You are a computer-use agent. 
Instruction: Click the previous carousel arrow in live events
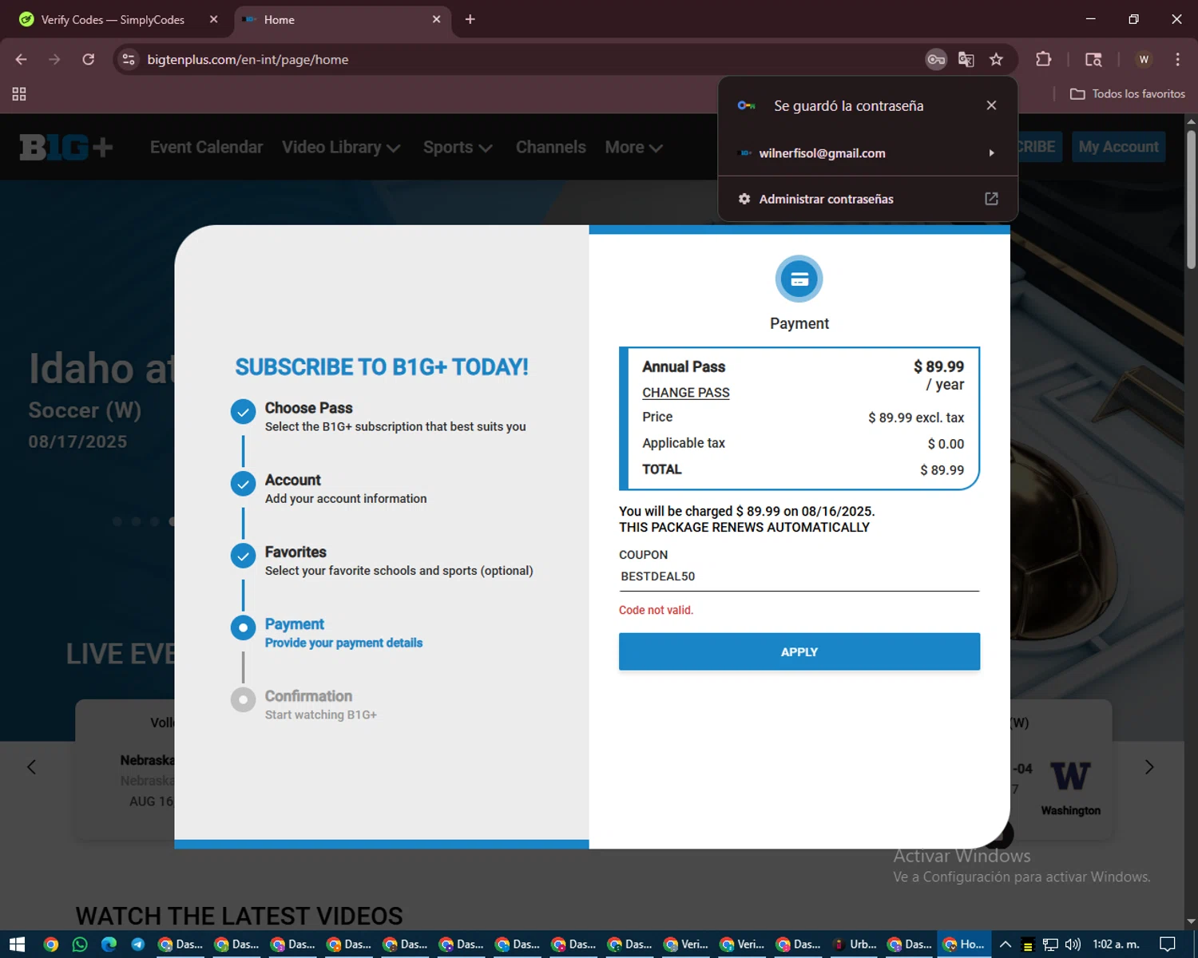coord(31,767)
